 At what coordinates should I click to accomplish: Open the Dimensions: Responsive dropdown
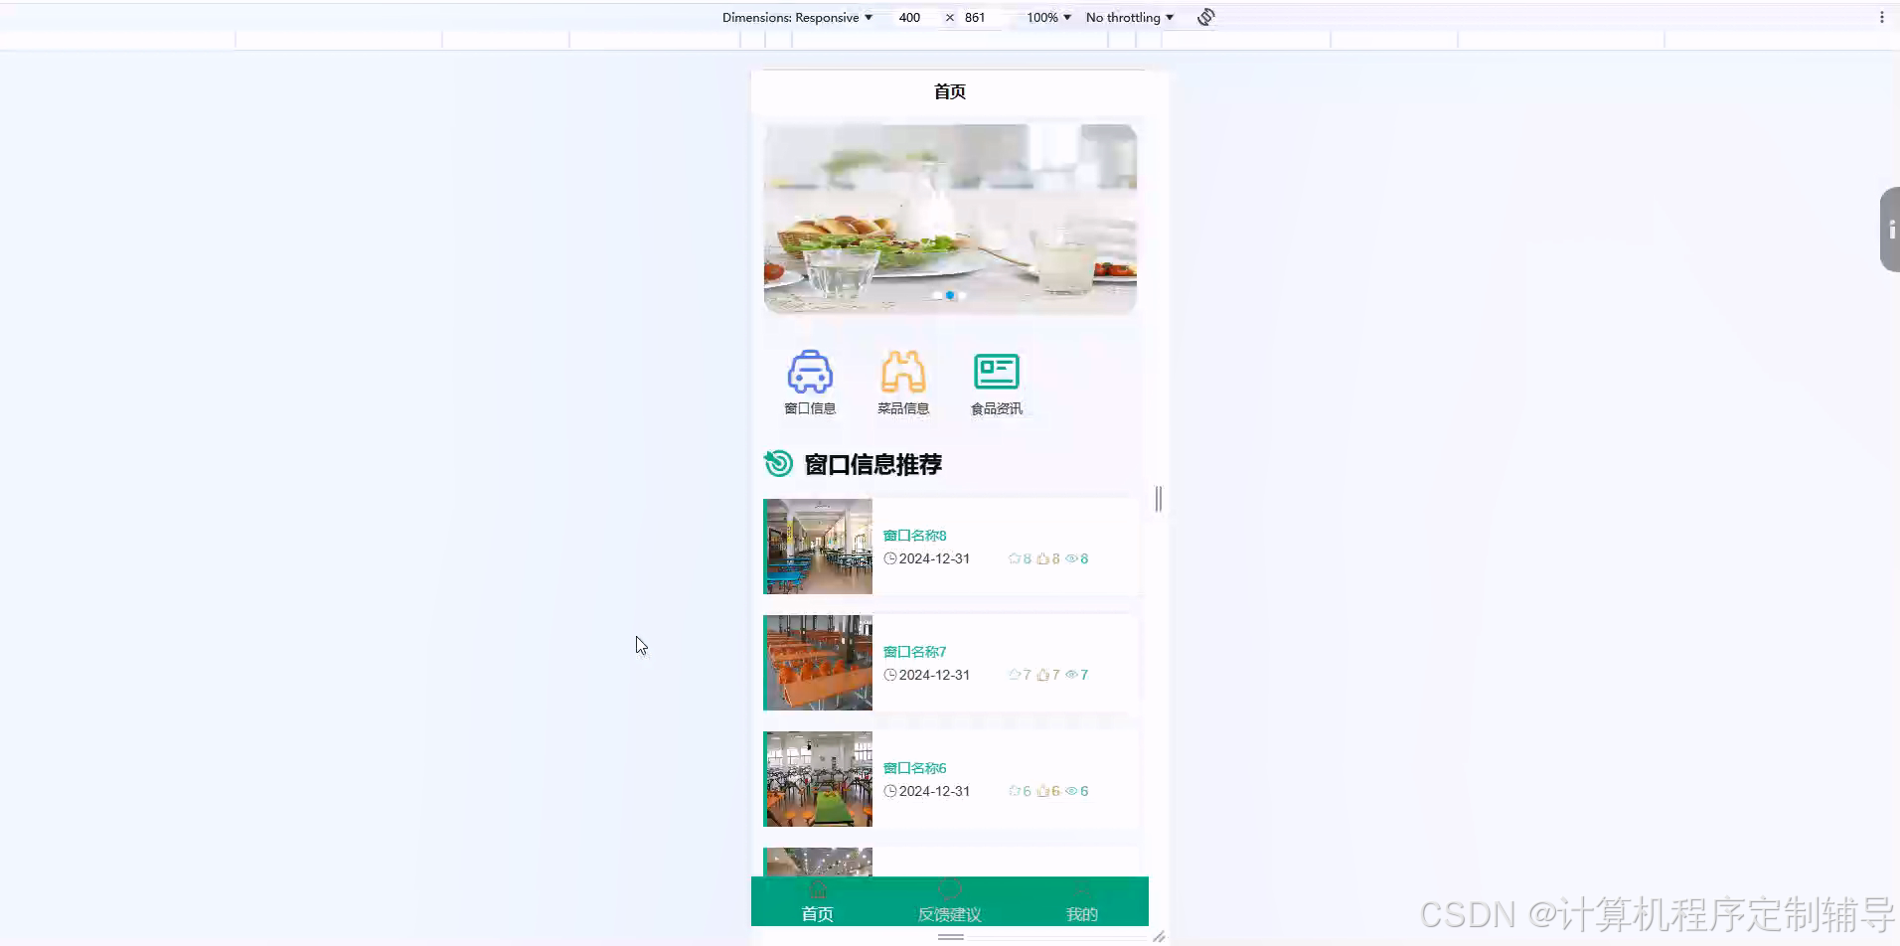[798, 17]
